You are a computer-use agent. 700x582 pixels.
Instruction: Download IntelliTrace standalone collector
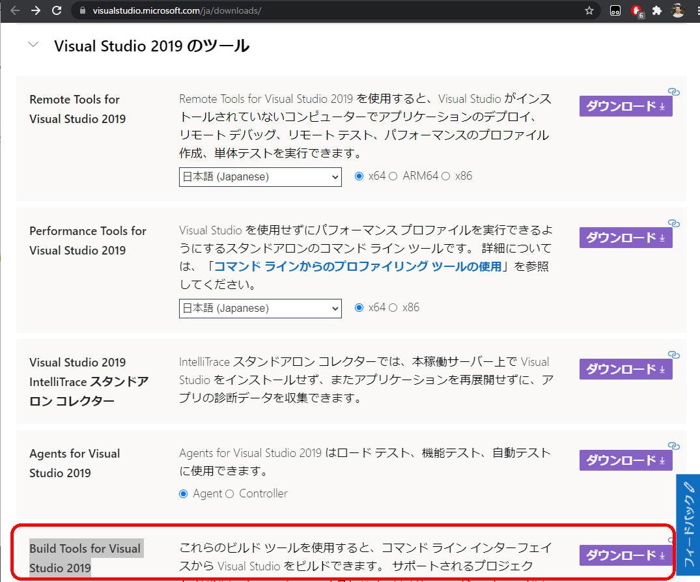(626, 369)
